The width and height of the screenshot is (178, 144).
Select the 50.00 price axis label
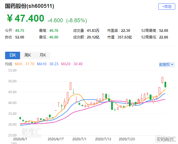click(x=12, y=81)
